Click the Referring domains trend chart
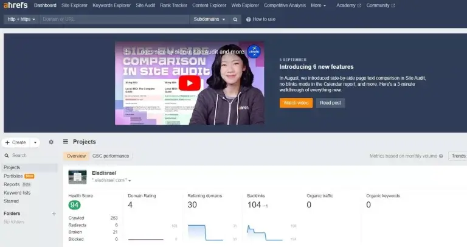This screenshot has width=467, height=247. tap(206, 232)
